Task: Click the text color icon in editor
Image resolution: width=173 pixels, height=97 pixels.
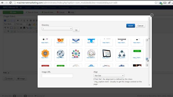Action: click(x=29, y=24)
